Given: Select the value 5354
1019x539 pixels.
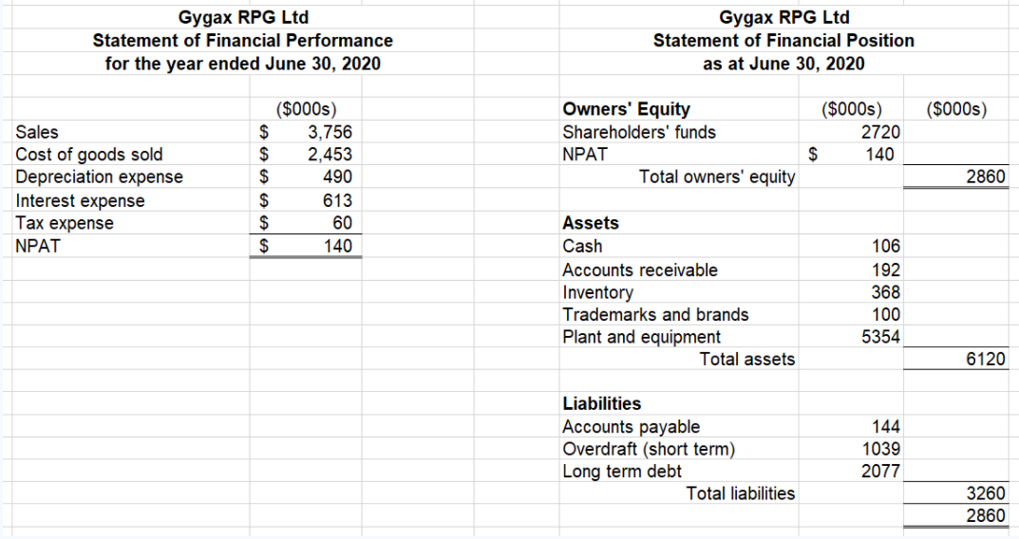Looking at the screenshot, I should click(880, 336).
